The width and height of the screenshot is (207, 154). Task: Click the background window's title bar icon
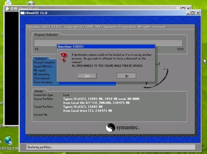(7, 9)
